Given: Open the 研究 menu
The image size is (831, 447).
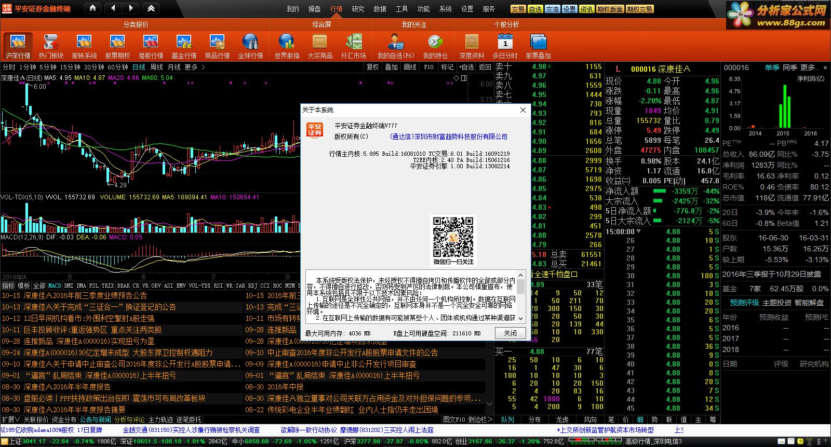Looking at the screenshot, I should coord(358,9).
